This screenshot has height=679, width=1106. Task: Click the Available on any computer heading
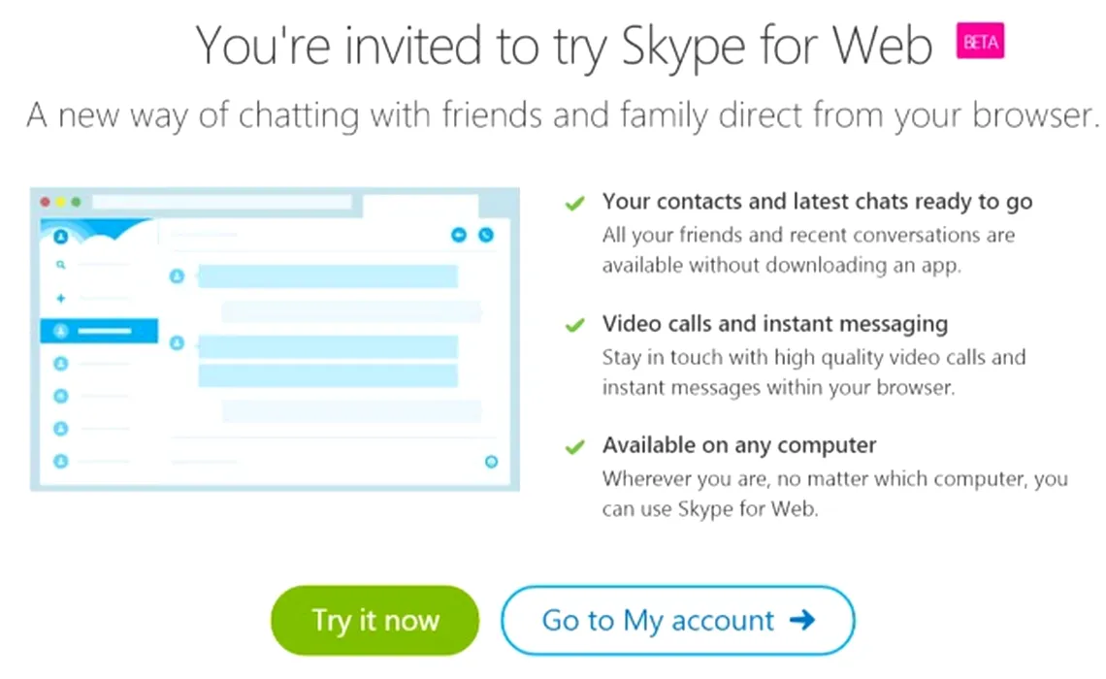point(739,445)
